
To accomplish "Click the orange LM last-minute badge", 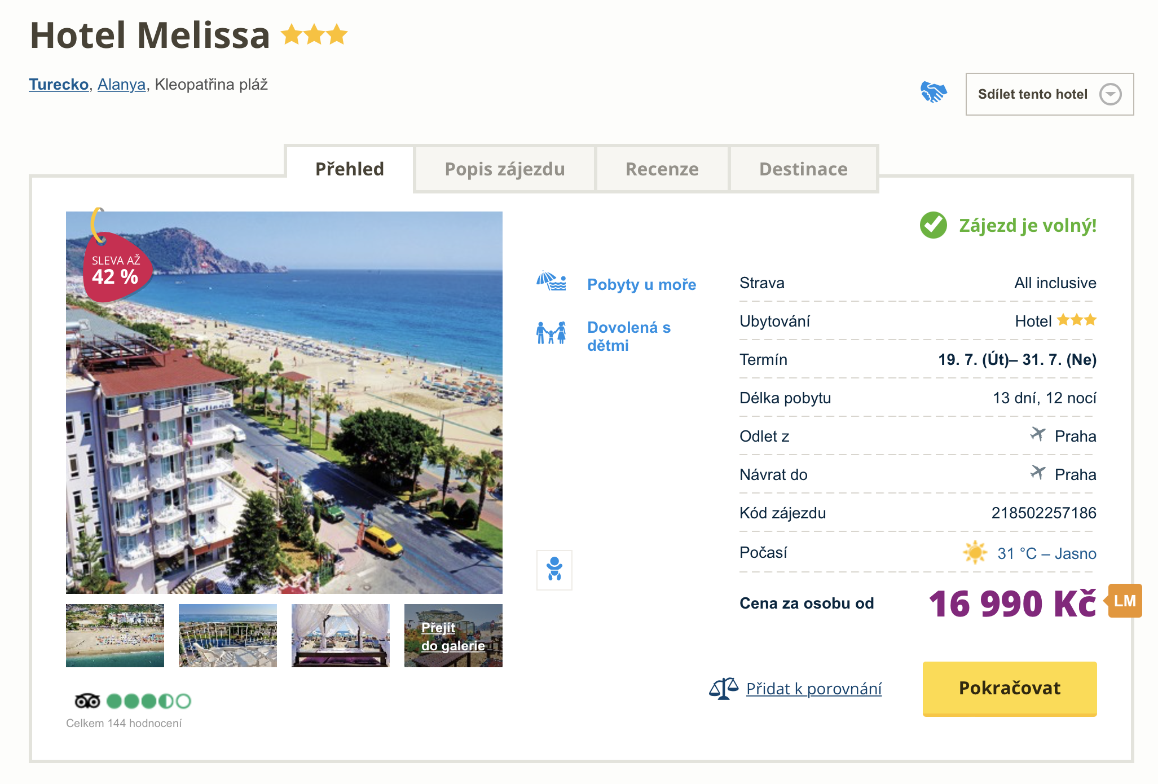I will (x=1125, y=601).
